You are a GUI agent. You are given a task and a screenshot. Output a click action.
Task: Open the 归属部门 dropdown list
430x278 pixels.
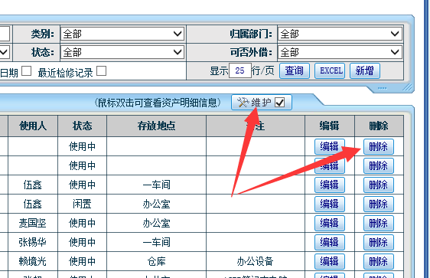point(340,34)
